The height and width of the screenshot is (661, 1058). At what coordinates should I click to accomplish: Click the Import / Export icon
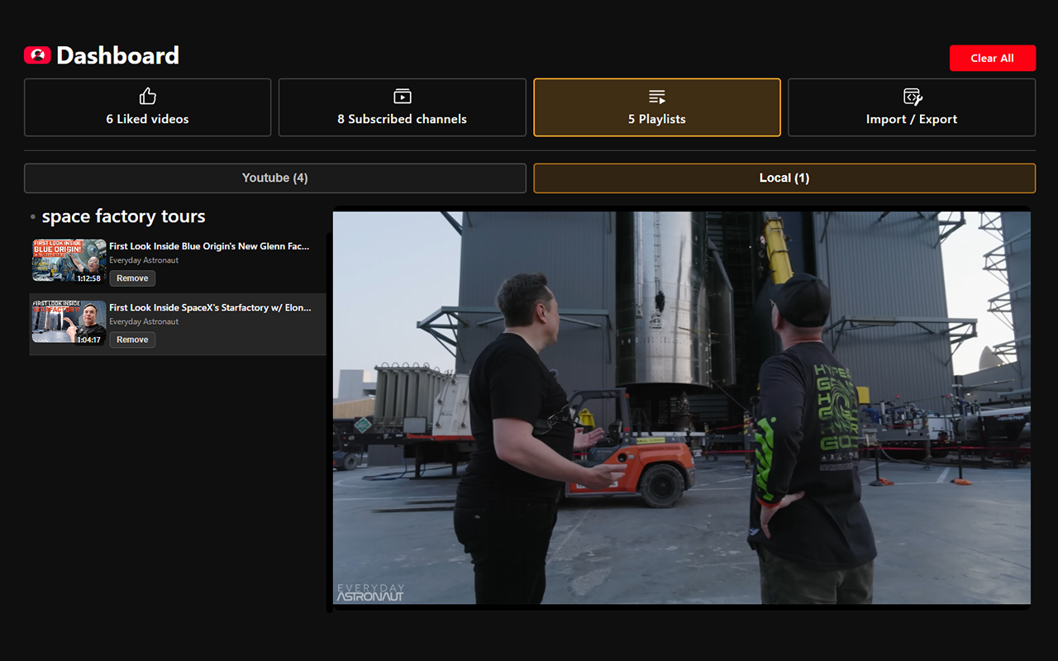pos(912,96)
